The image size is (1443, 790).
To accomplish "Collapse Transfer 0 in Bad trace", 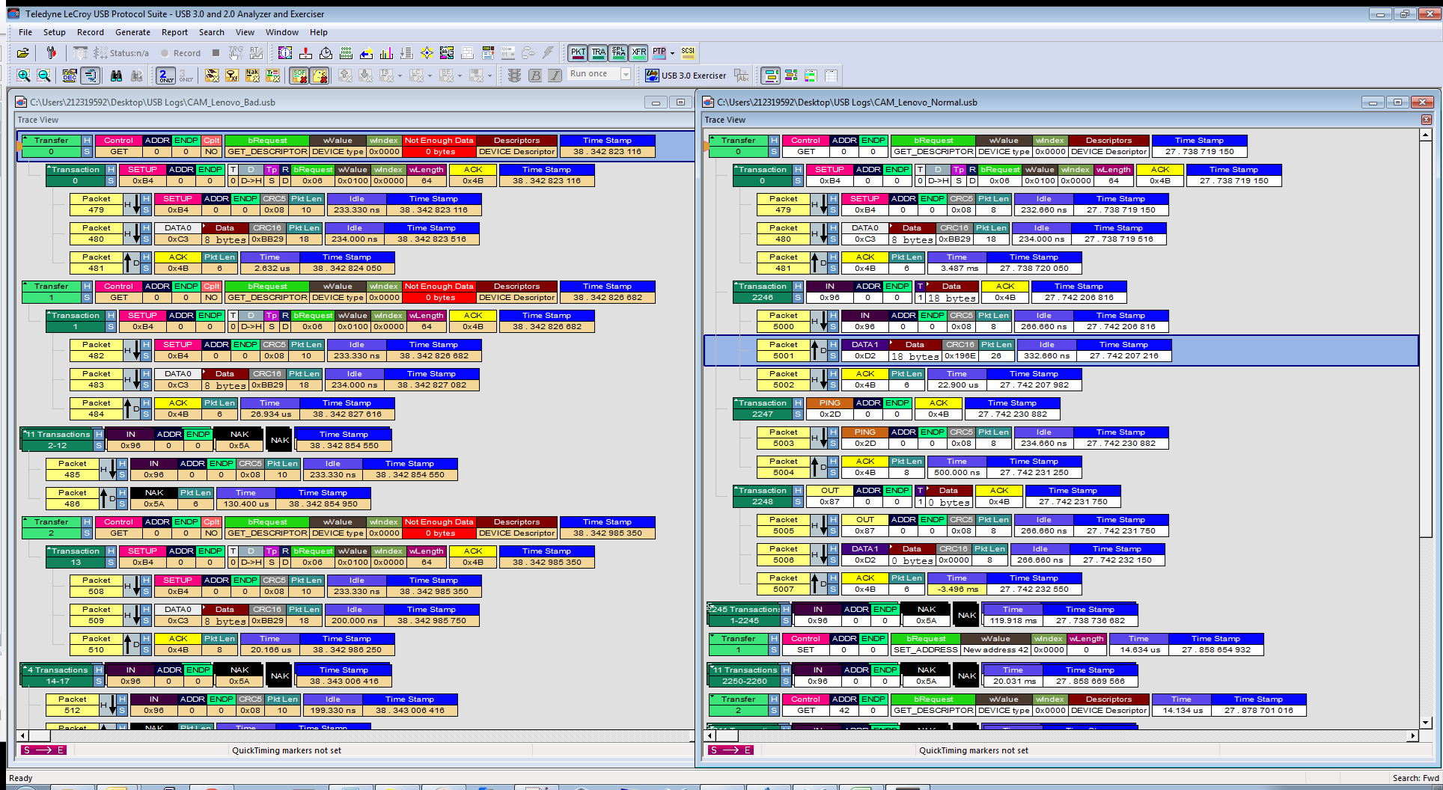I will click(25, 139).
